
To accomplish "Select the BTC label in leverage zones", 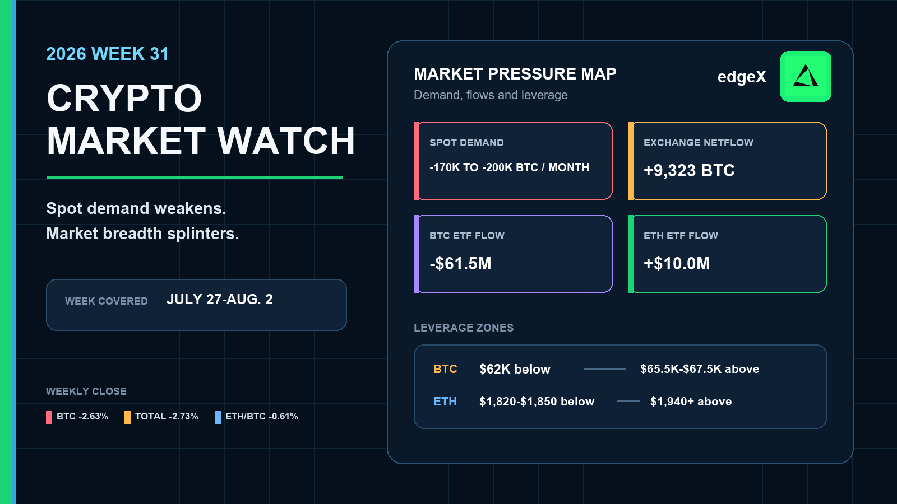I will [445, 369].
